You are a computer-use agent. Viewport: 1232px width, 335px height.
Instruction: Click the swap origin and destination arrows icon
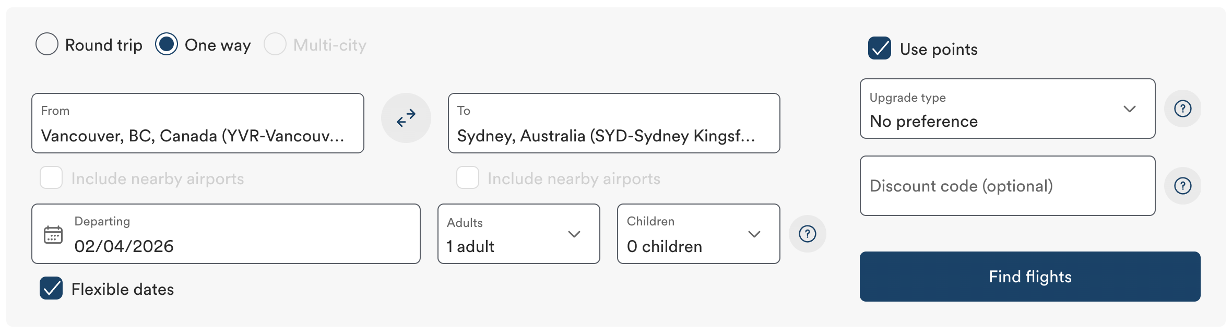click(x=406, y=118)
